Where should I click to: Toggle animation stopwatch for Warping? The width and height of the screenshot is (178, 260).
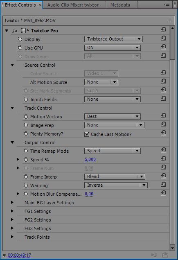(26, 185)
